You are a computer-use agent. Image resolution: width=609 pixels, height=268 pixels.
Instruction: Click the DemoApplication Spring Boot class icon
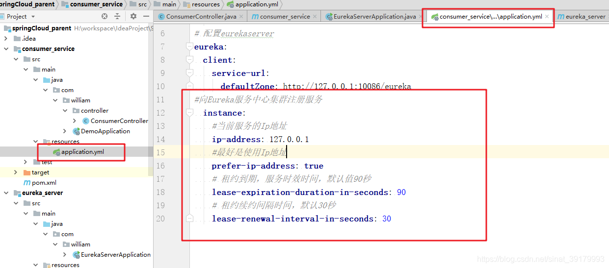click(x=76, y=131)
